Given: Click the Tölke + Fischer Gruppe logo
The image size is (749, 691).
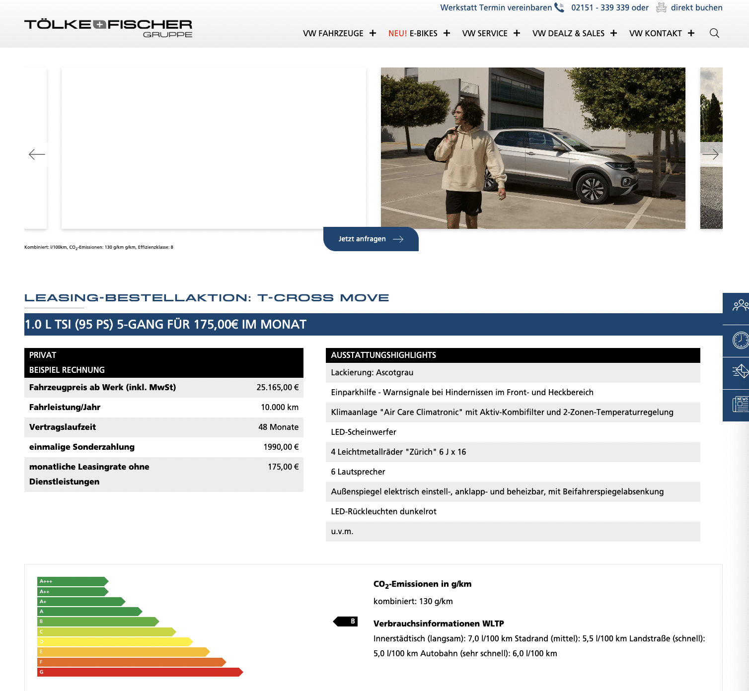Looking at the screenshot, I should (x=108, y=28).
